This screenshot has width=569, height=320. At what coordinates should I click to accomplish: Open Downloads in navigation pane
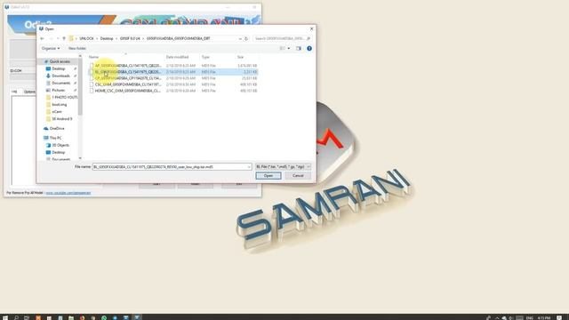pyautogui.click(x=60, y=76)
